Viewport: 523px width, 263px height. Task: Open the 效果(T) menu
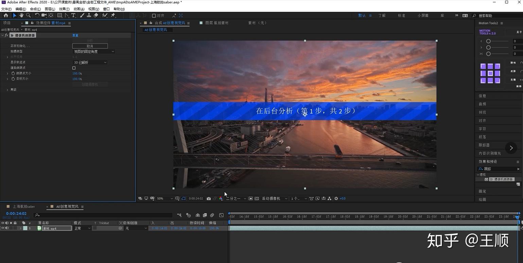tap(64, 9)
